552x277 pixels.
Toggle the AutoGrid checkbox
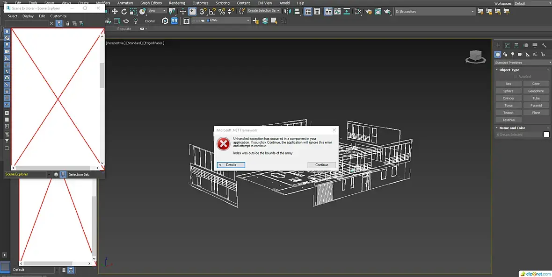tap(516, 77)
